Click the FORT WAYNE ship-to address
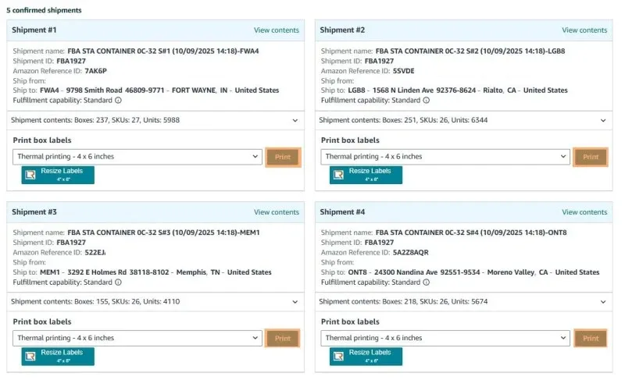The width and height of the screenshot is (625, 380). [159, 91]
